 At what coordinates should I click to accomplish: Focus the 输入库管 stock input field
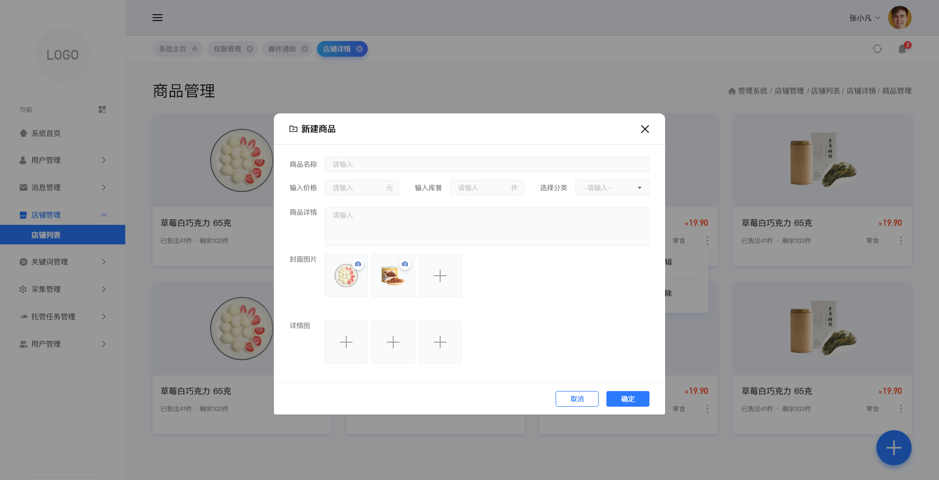click(487, 188)
